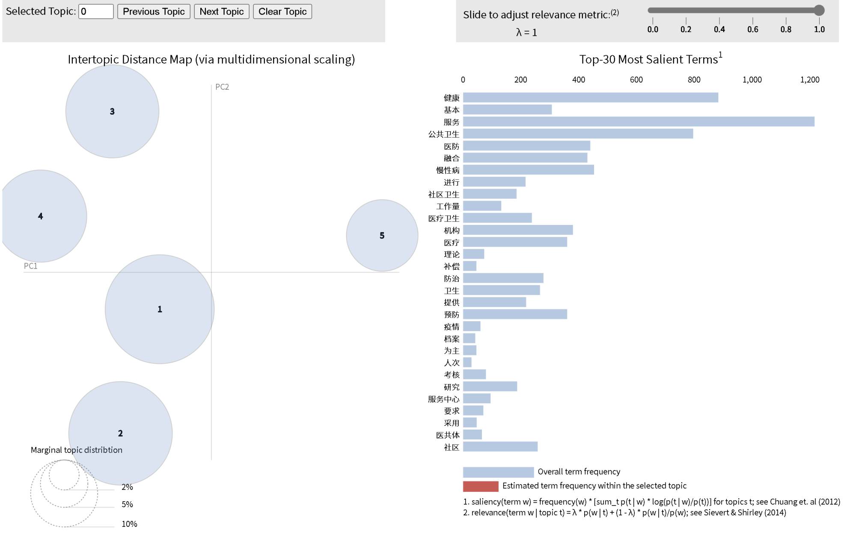Click slider track at 0.6 tick
856x535 pixels.
[x=752, y=10]
